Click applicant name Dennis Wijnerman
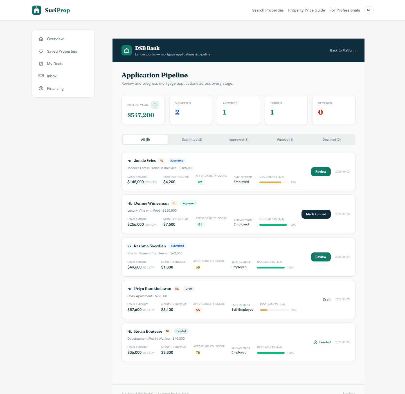The image size is (405, 394). pyautogui.click(x=151, y=203)
